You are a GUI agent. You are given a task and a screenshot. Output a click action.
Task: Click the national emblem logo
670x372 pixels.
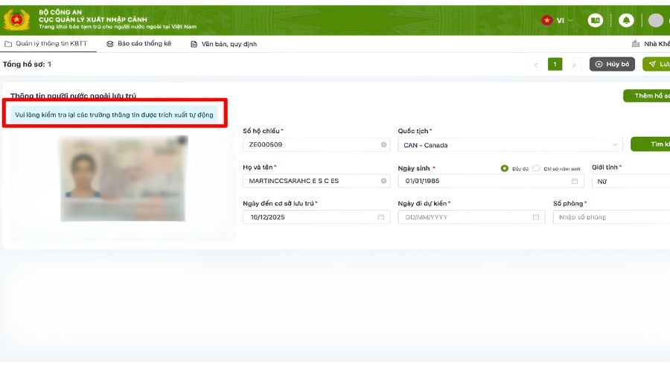tap(16, 19)
